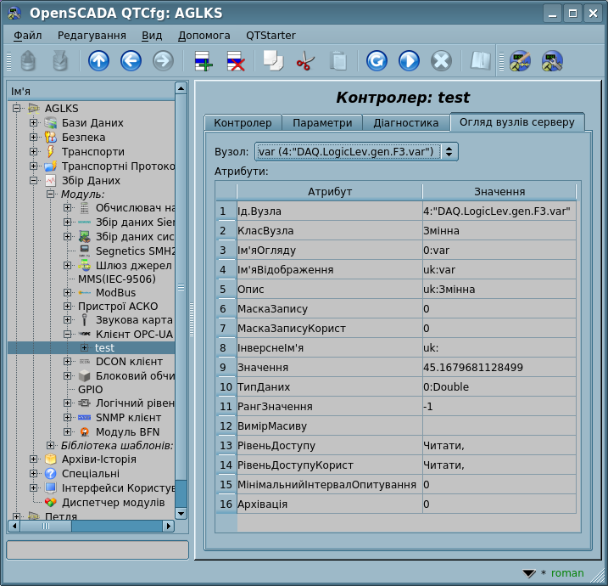608x586 pixels.
Task: Open the manual book icon
Action: [481, 61]
